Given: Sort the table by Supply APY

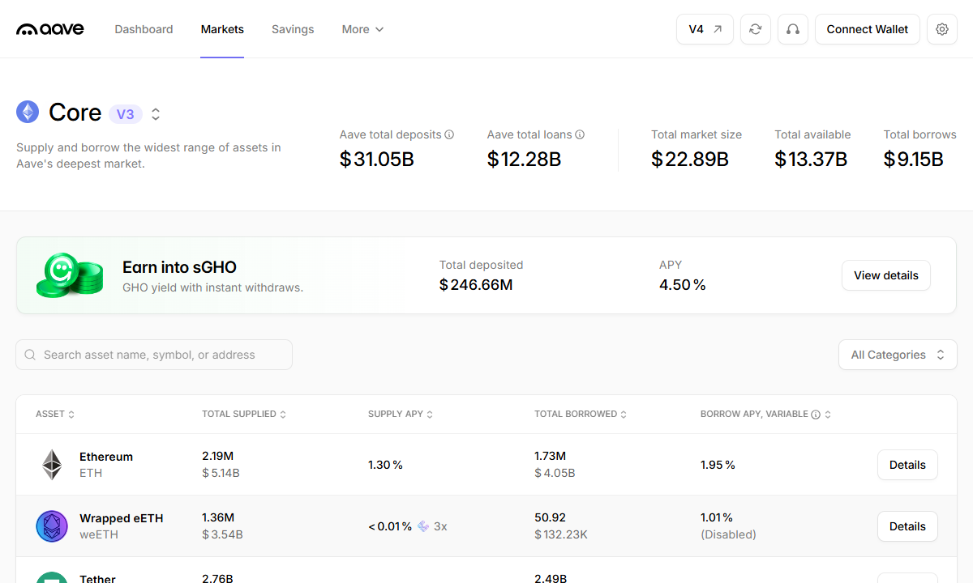Looking at the screenshot, I should 401,415.
